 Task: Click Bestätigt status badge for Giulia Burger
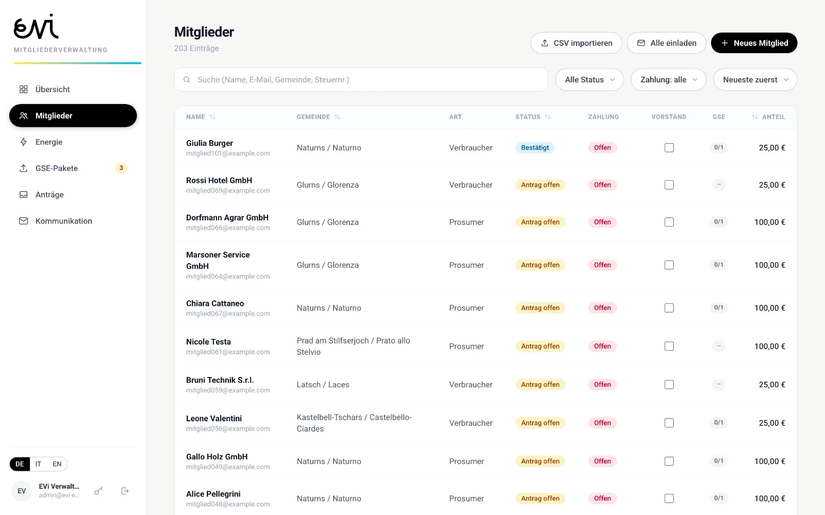[535, 148]
